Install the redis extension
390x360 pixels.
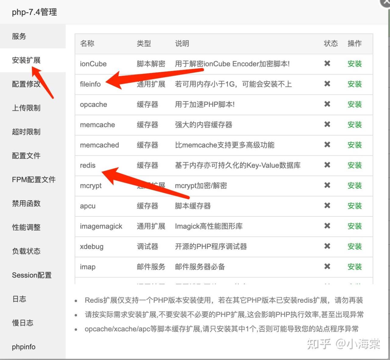(354, 165)
